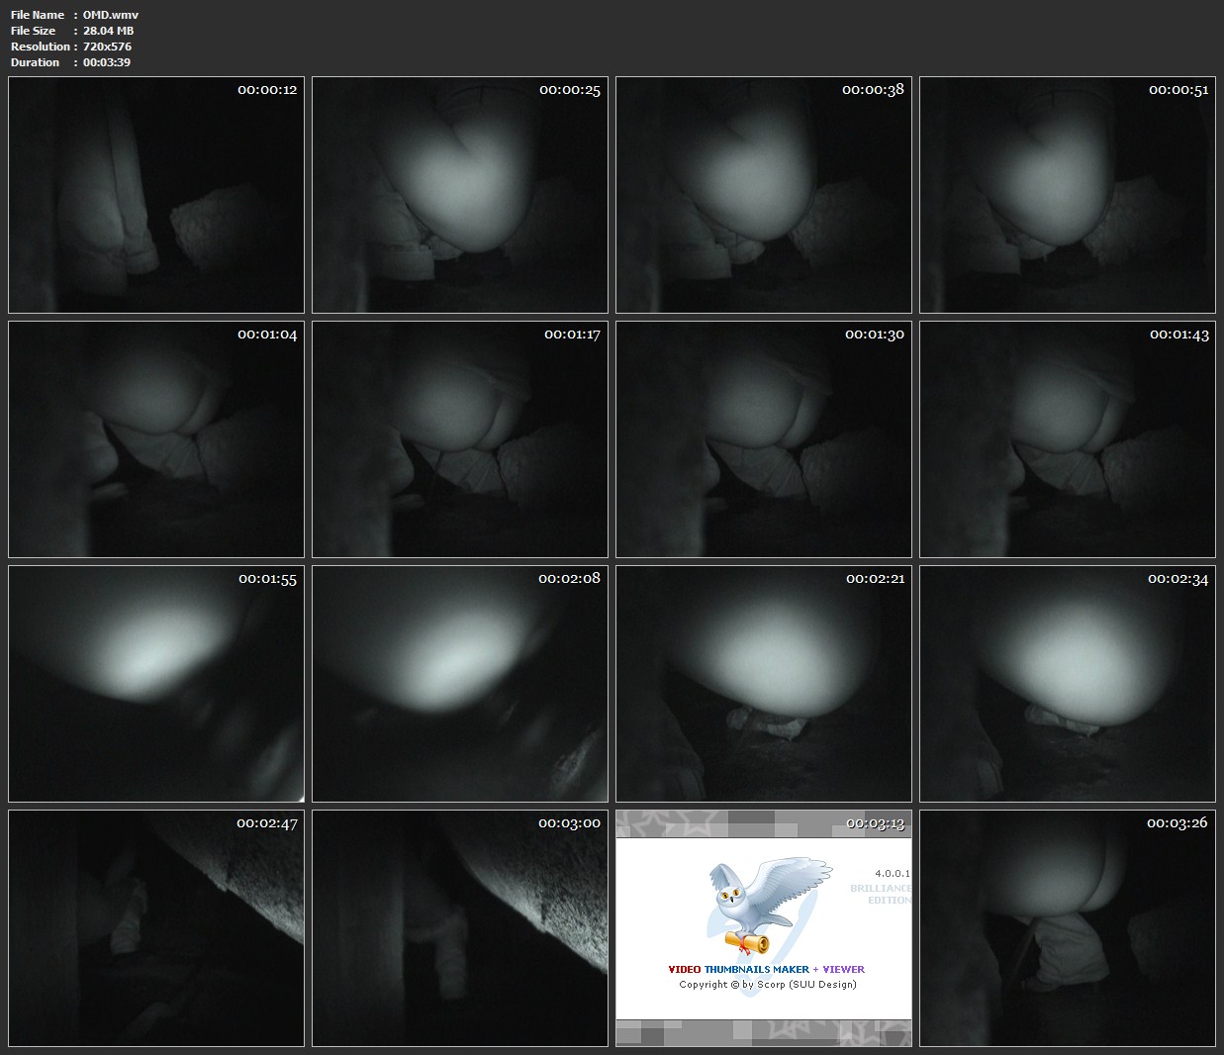The height and width of the screenshot is (1055, 1224).
Task: Select the frame stamped 00:01:43
Action: pyautogui.click(x=1068, y=439)
